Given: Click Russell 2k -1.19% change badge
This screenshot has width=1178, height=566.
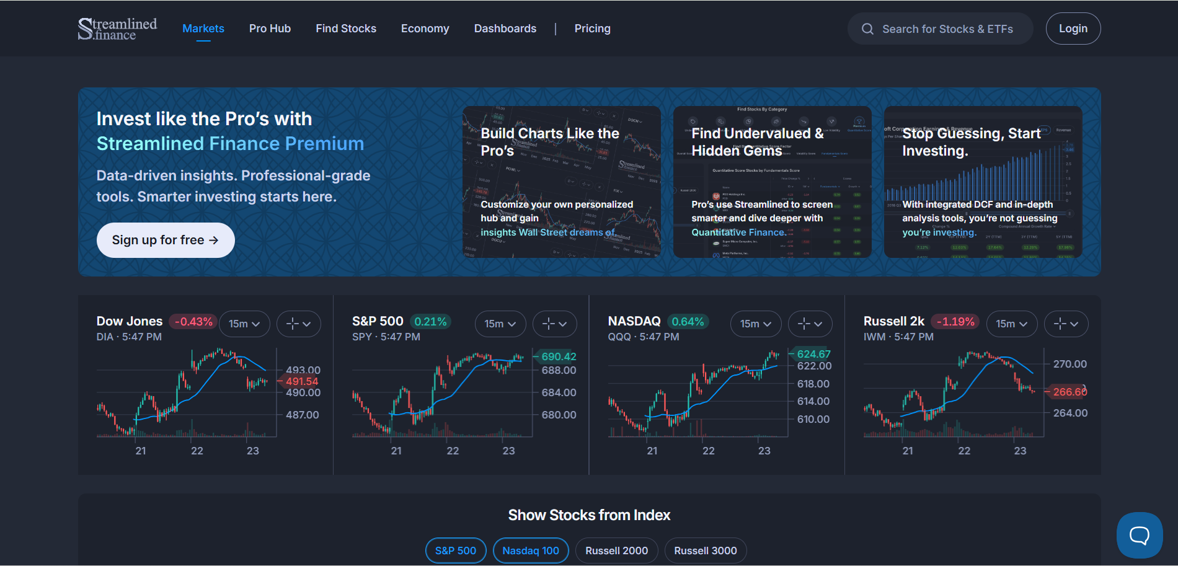Looking at the screenshot, I should click(x=955, y=322).
